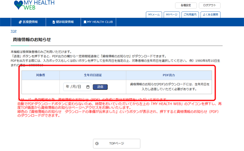Screen dimensions: 244x151
Task: Open the calendar picker icon in date field
Action: [88, 87]
